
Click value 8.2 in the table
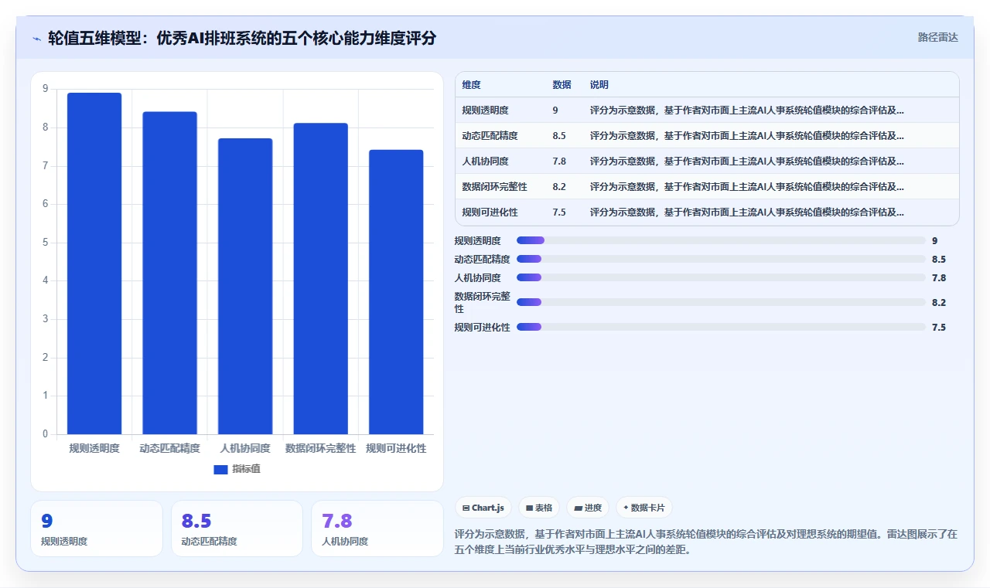[x=559, y=186]
